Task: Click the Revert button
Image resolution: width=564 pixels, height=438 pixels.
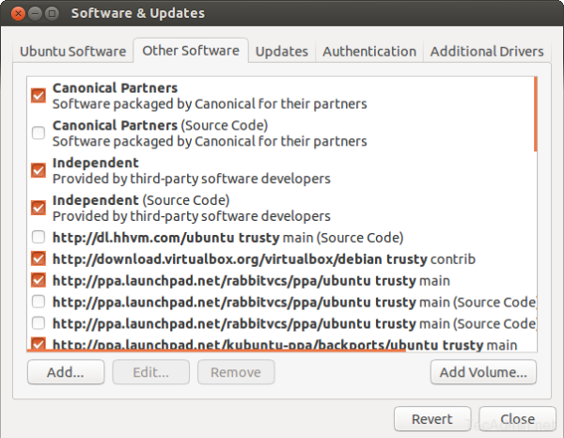Action: (431, 419)
